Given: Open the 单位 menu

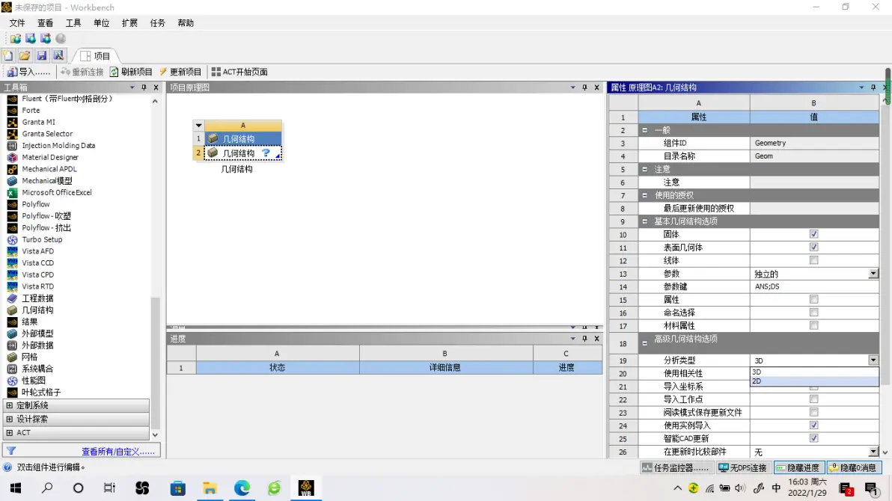Looking at the screenshot, I should 101,23.
